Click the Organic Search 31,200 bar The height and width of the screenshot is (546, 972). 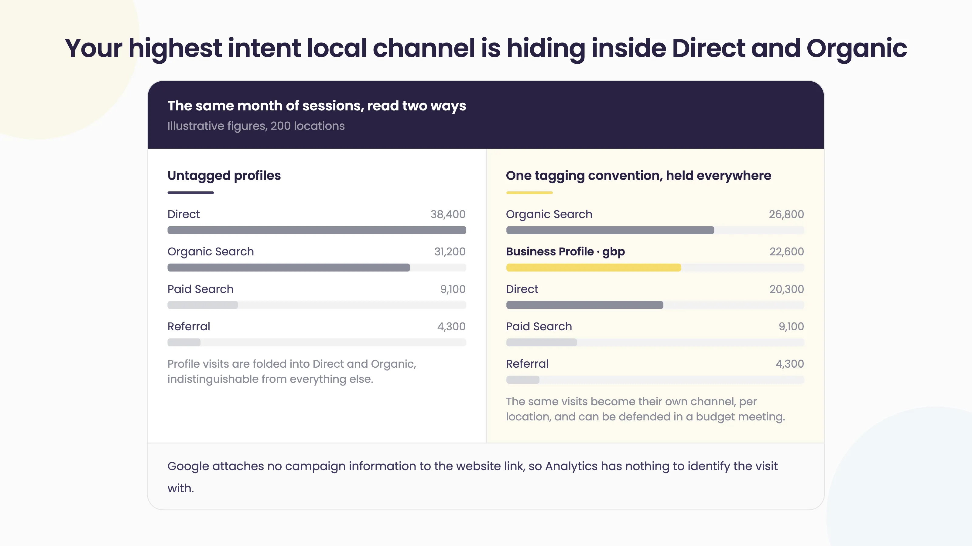click(317, 268)
